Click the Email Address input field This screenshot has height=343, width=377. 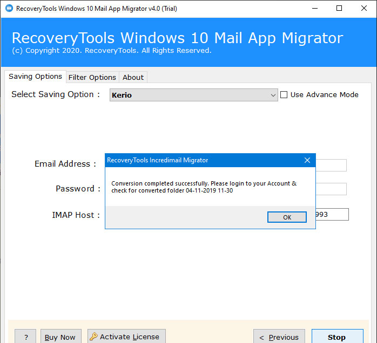pos(331,165)
